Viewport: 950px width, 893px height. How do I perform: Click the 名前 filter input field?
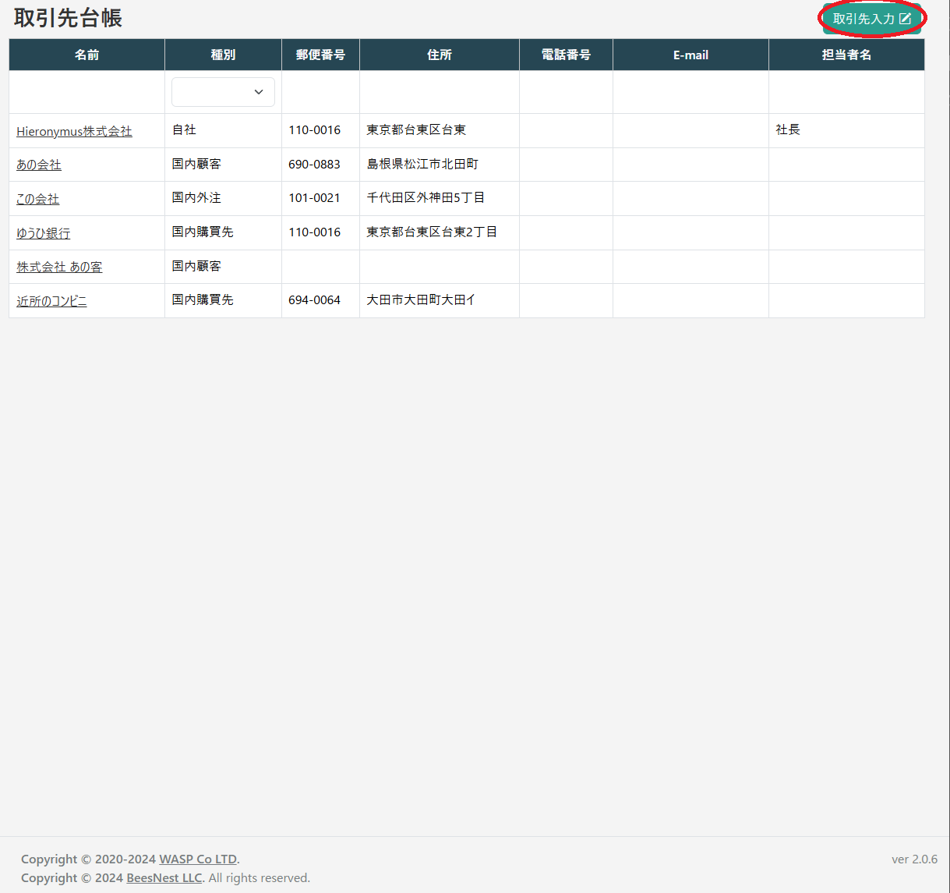[86, 92]
